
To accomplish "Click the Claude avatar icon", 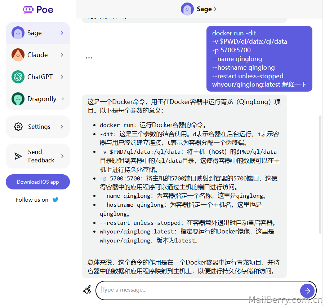I will pos(18,55).
